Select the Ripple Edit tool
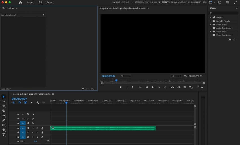Screen dimensions: 240x145 (4, 106)
